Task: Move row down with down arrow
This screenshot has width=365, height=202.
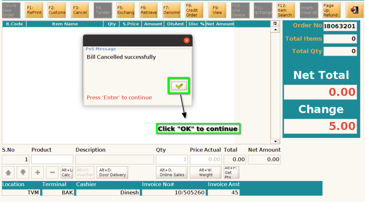Action: click(23, 172)
